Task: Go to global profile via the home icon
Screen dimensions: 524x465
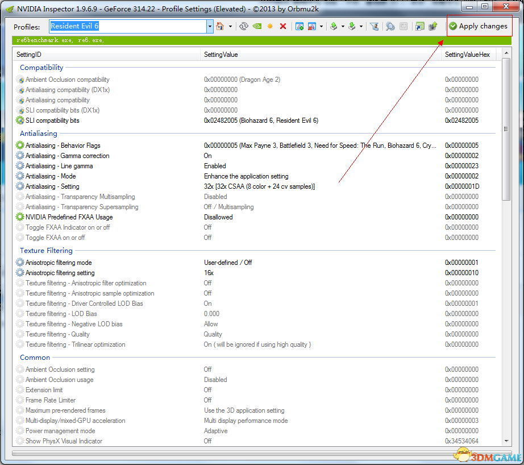Action: pyautogui.click(x=220, y=26)
